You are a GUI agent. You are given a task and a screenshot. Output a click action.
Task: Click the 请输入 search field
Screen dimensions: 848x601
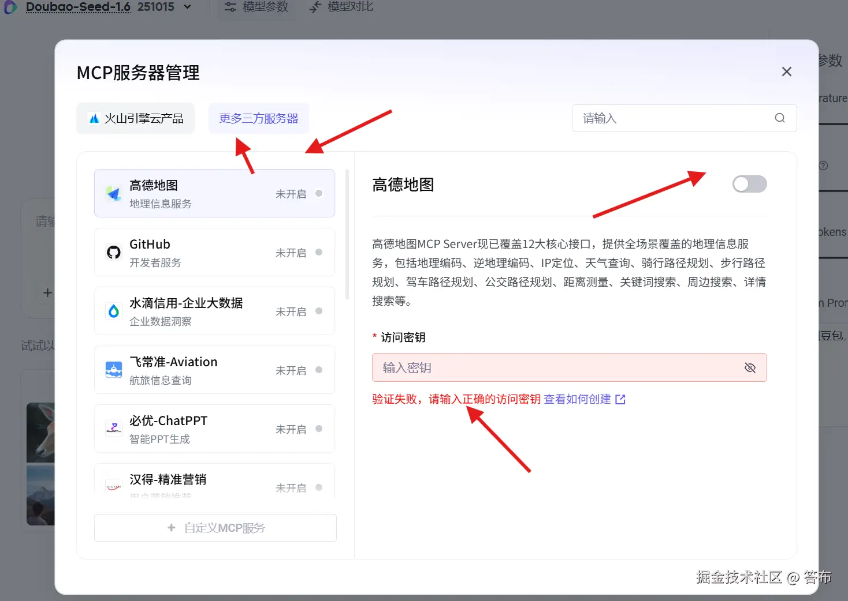pyautogui.click(x=684, y=118)
